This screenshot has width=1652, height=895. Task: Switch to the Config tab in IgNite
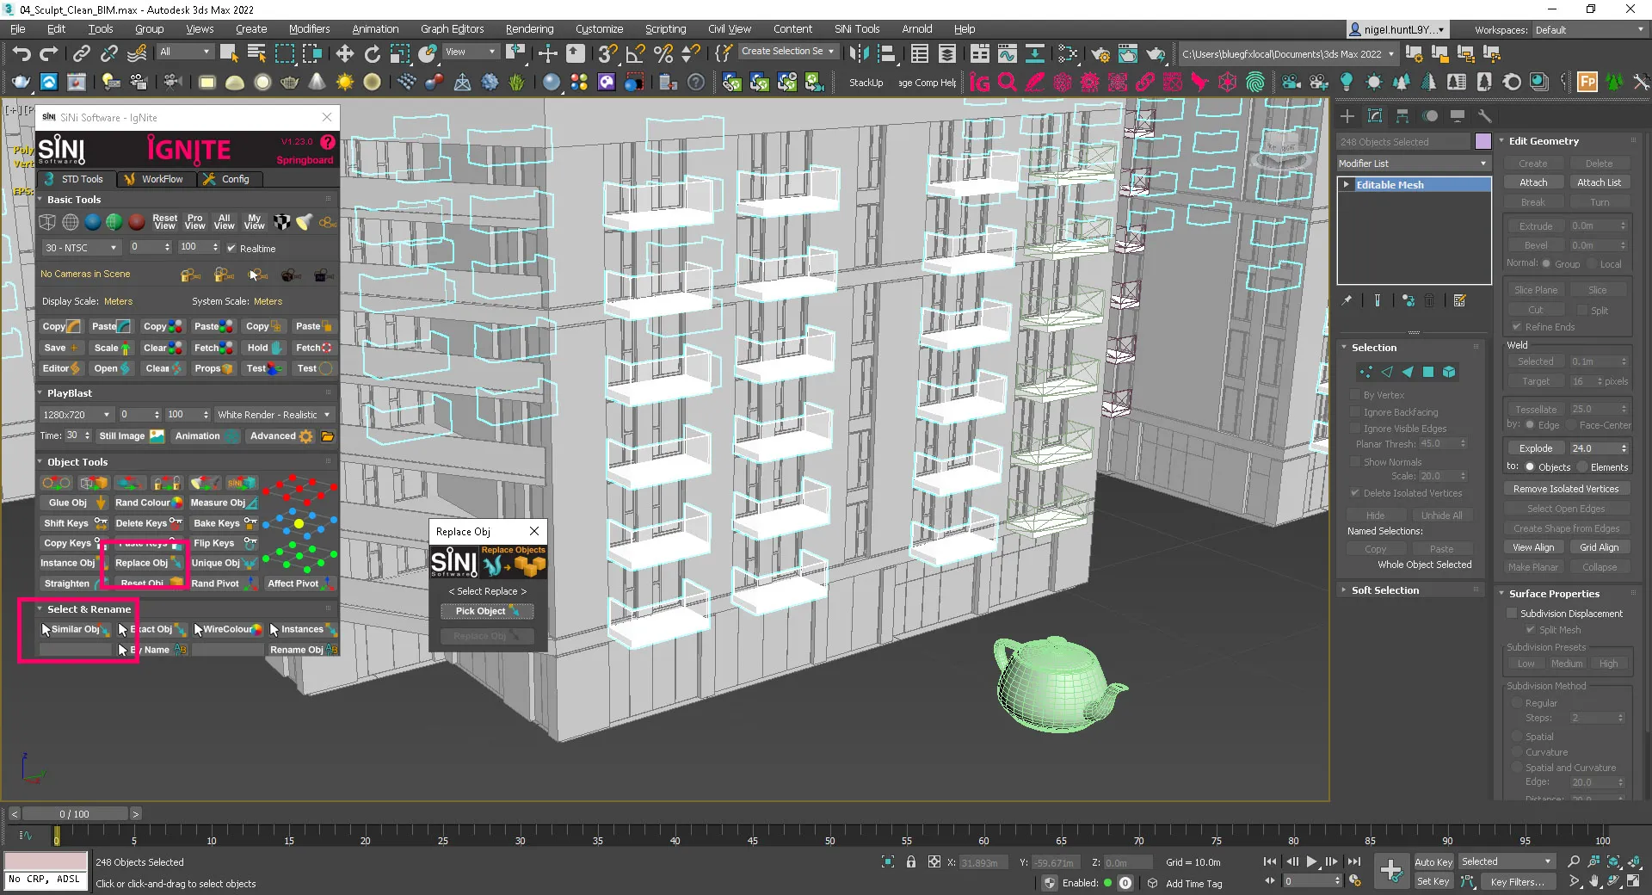[226, 179]
